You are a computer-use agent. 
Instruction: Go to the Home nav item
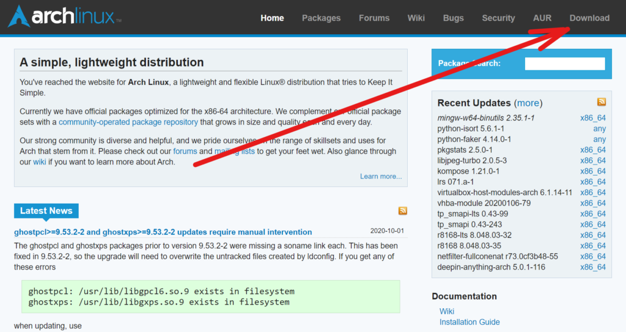click(272, 18)
